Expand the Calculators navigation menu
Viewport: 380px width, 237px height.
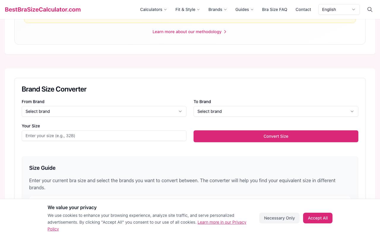(x=153, y=9)
